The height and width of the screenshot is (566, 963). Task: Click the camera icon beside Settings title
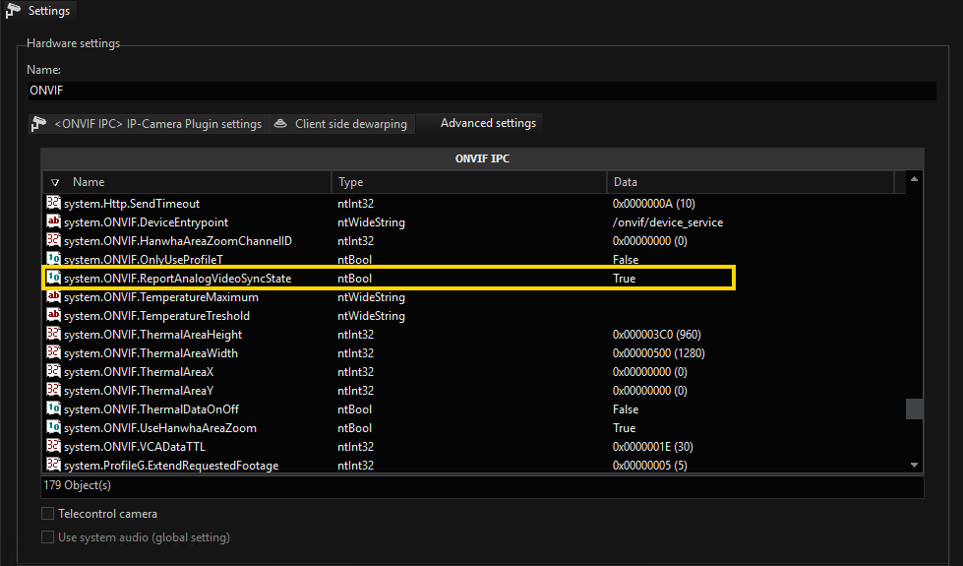(13, 11)
